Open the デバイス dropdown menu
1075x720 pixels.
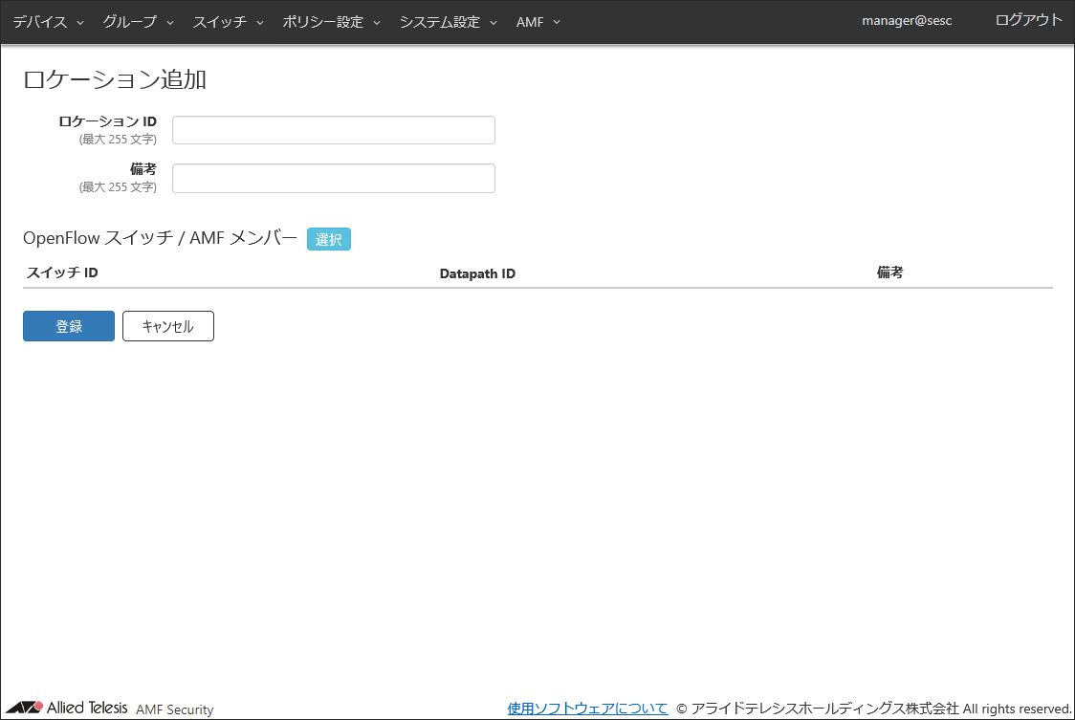(48, 22)
